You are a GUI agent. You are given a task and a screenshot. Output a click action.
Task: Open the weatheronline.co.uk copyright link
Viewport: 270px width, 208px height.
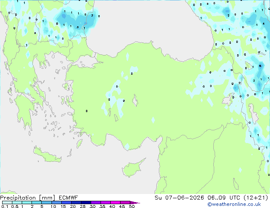(234, 204)
